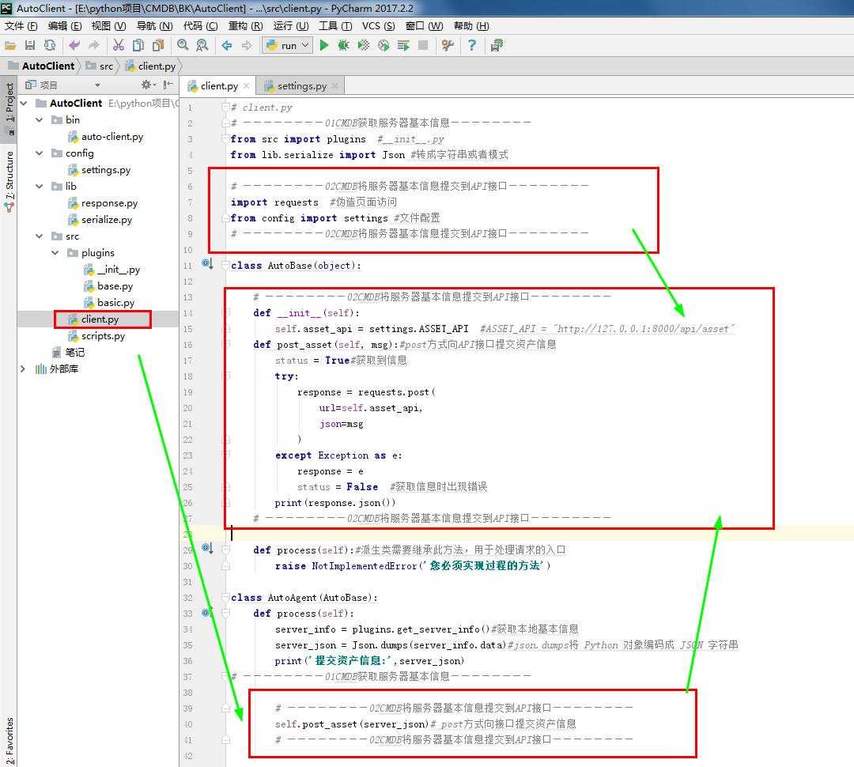
Task: Select the client.py editor tab
Action: pos(219,86)
